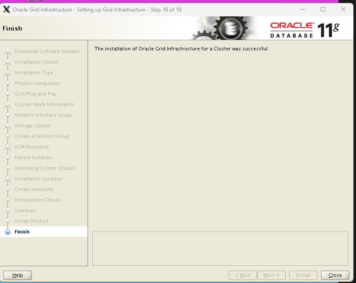Select the Network Interface Usage step
The width and height of the screenshot is (356, 283).
(43, 115)
